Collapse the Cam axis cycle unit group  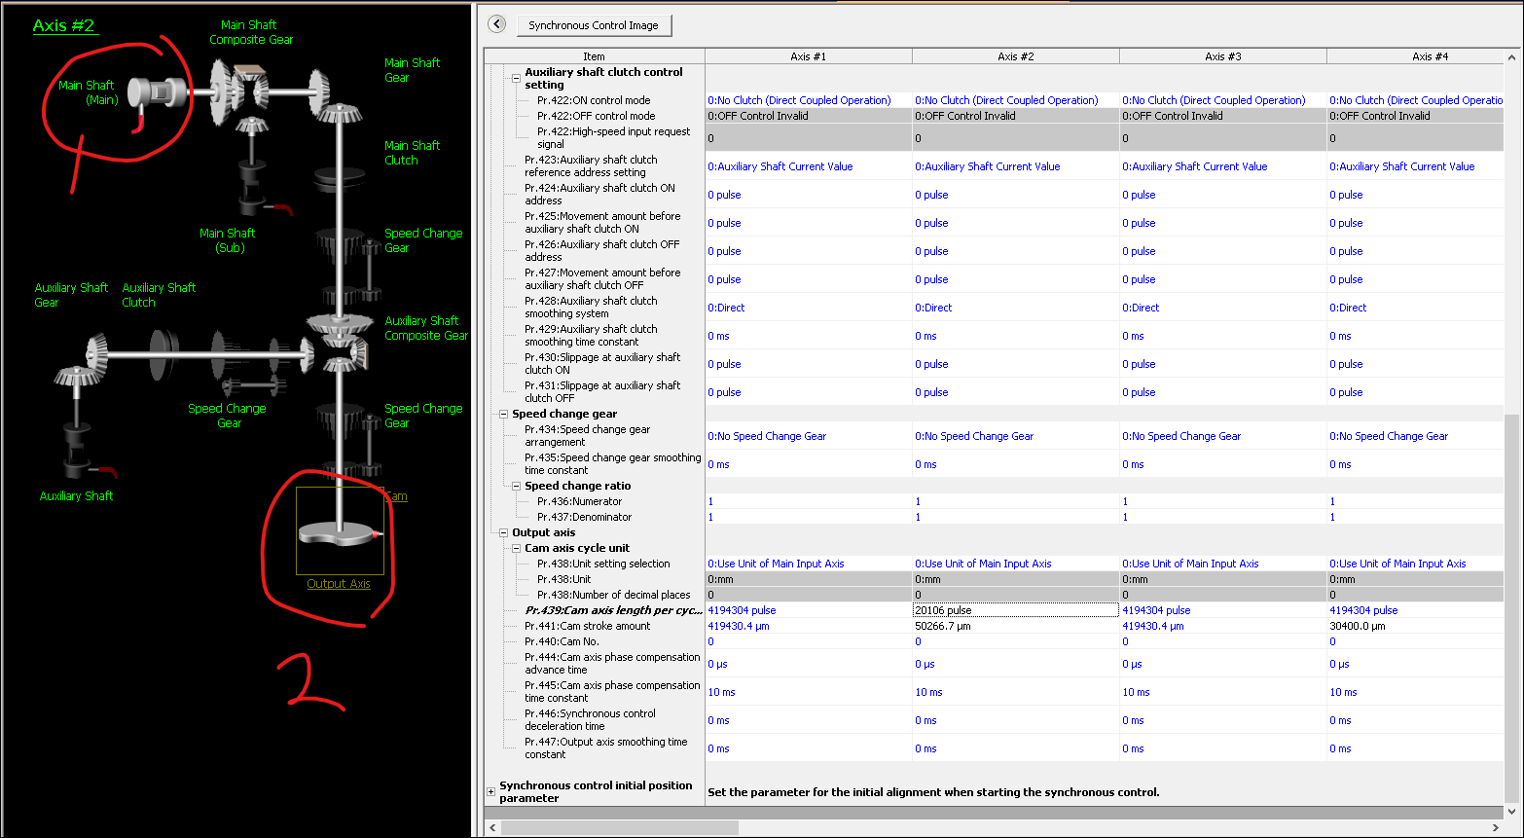(517, 549)
